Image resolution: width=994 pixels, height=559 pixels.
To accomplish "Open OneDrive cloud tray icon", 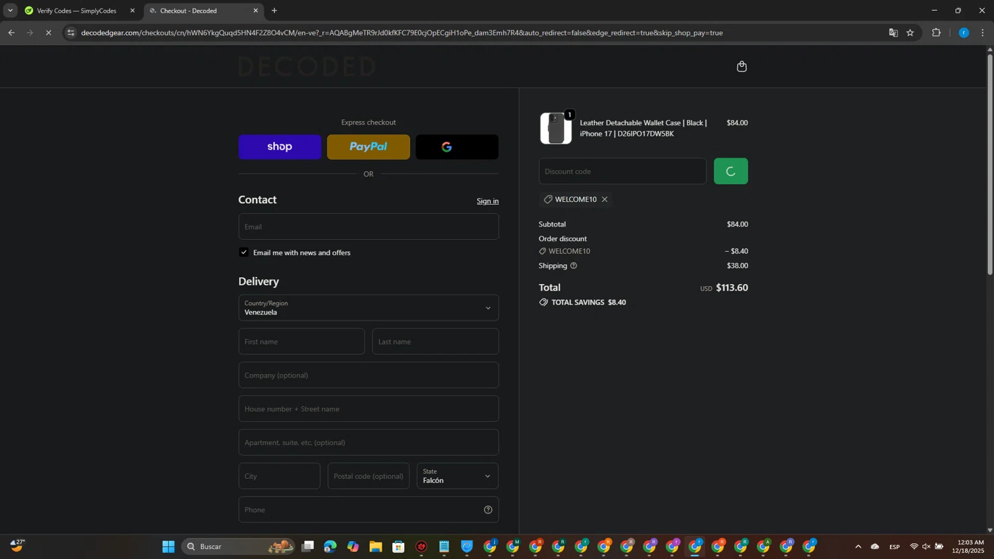I will tap(875, 546).
